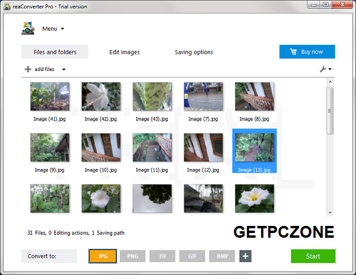The image size is (356, 275).
Task: Select the dark rocks and palms thumbnail
Action: coord(203,199)
